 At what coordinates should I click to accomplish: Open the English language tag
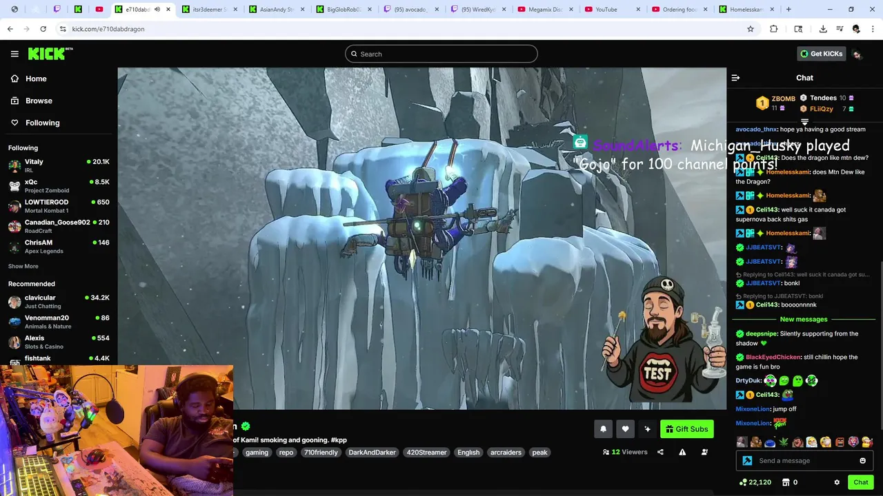click(468, 453)
